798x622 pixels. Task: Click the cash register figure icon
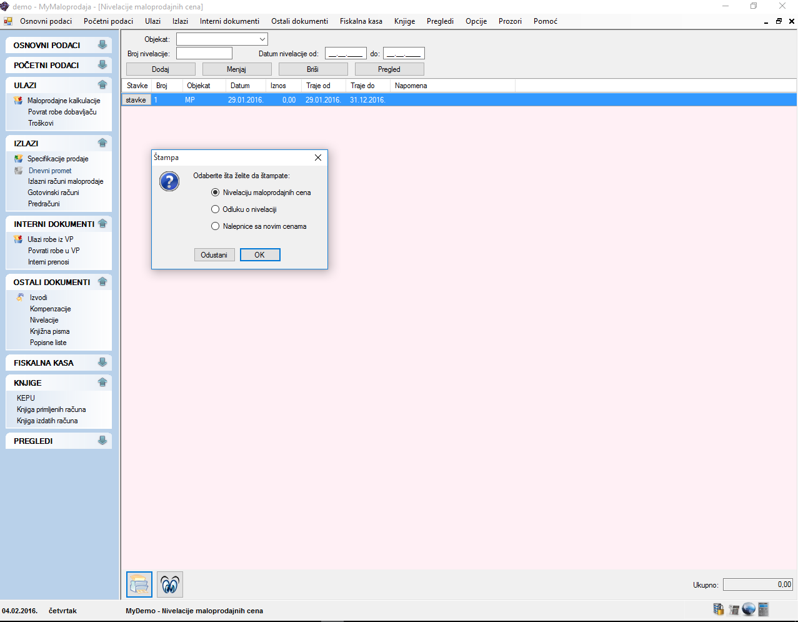coord(734,609)
